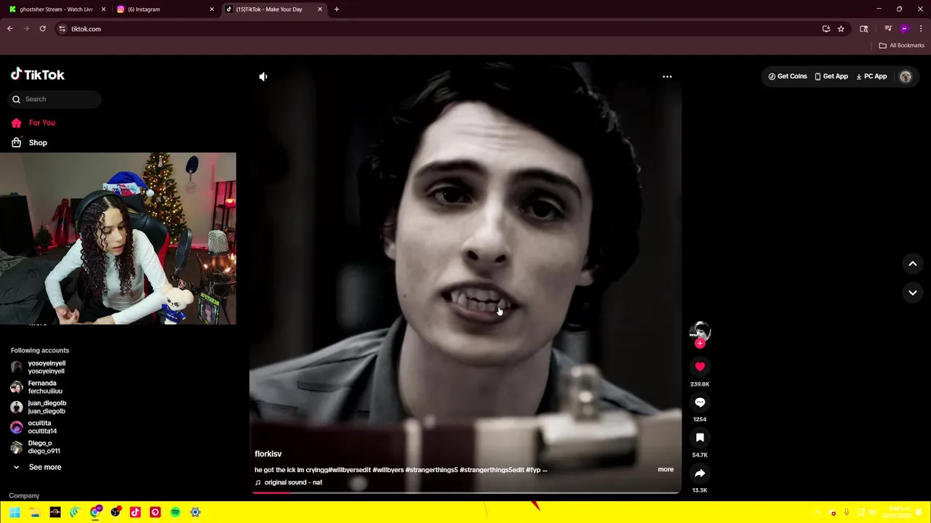Viewport: 931px width, 523px height.
Task: Bookmark this page with the star
Action: click(841, 29)
